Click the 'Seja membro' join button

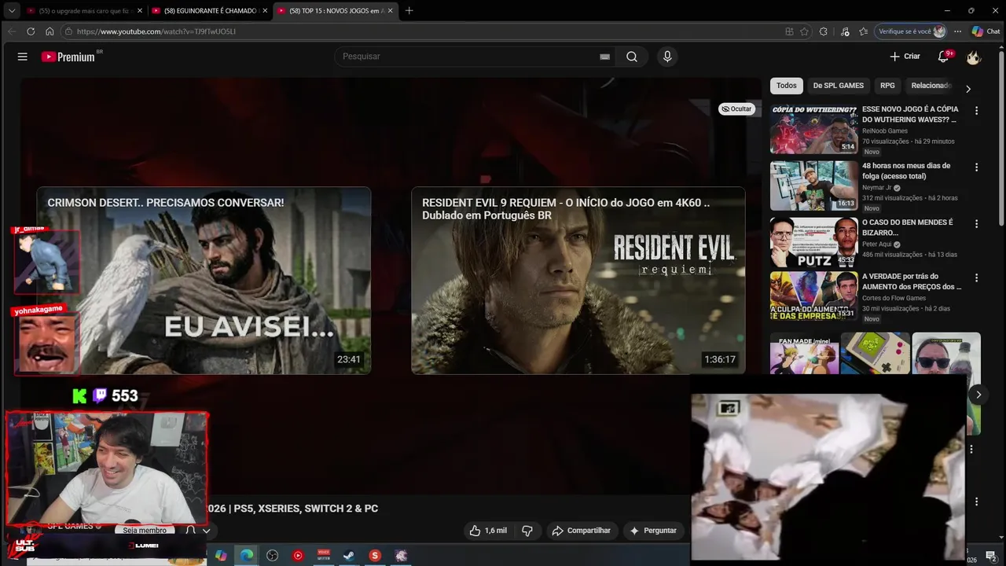click(x=145, y=531)
